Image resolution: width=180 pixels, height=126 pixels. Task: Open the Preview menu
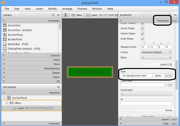(x=82, y=9)
